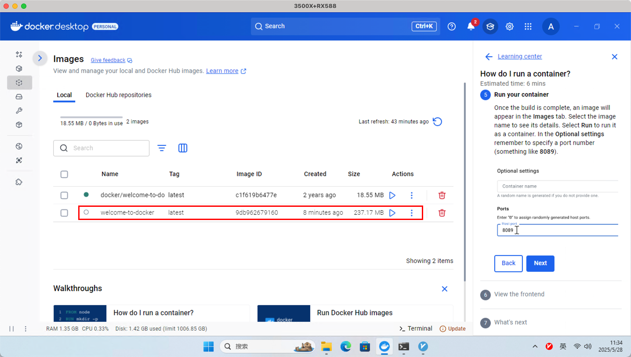Open more actions for docker/welcome-to-do
The image size is (631, 357).
(412, 195)
